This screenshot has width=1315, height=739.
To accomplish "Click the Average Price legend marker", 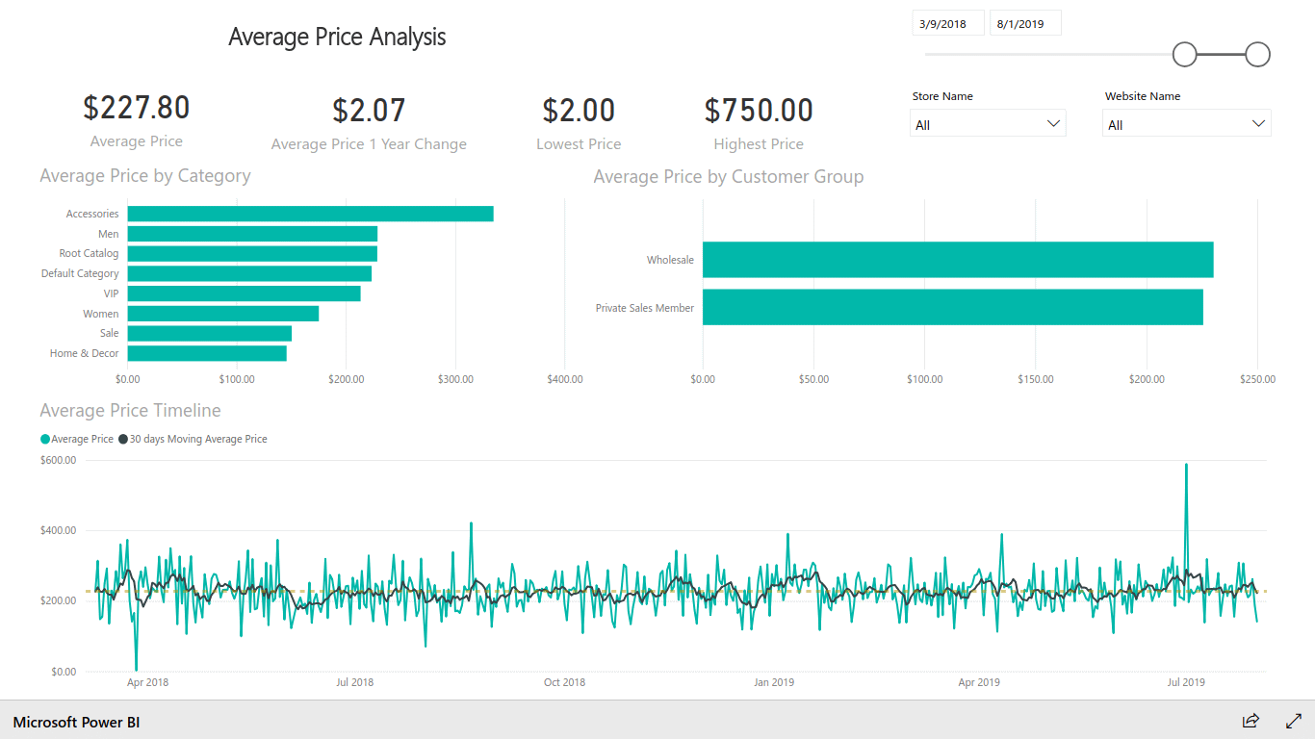I will 44,439.
